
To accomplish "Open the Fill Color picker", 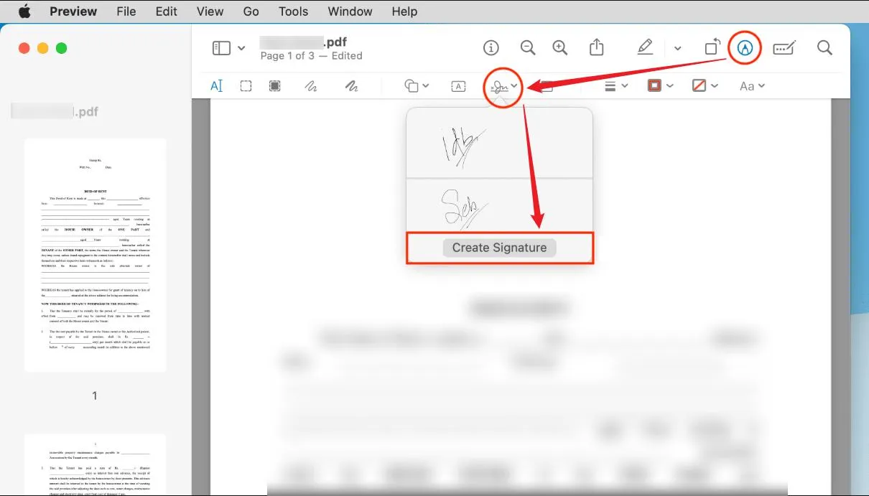I will pos(705,86).
